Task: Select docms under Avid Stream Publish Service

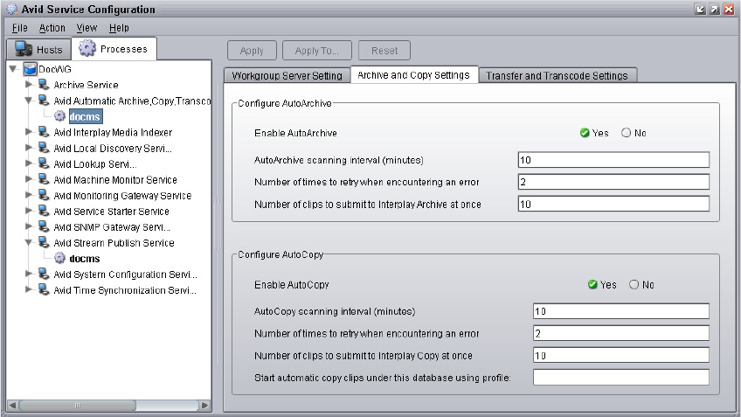Action: (85, 259)
